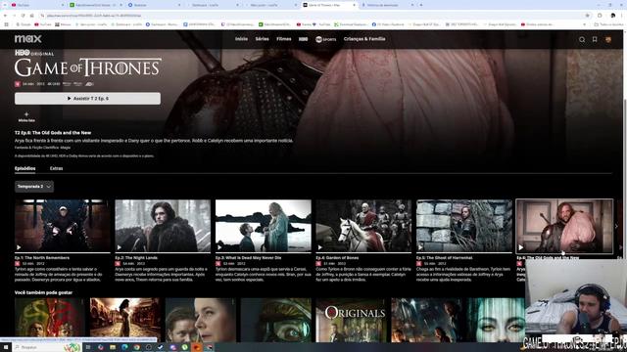Expand the Temporada 2 season dropdown
The height and width of the screenshot is (352, 627).
(34, 187)
